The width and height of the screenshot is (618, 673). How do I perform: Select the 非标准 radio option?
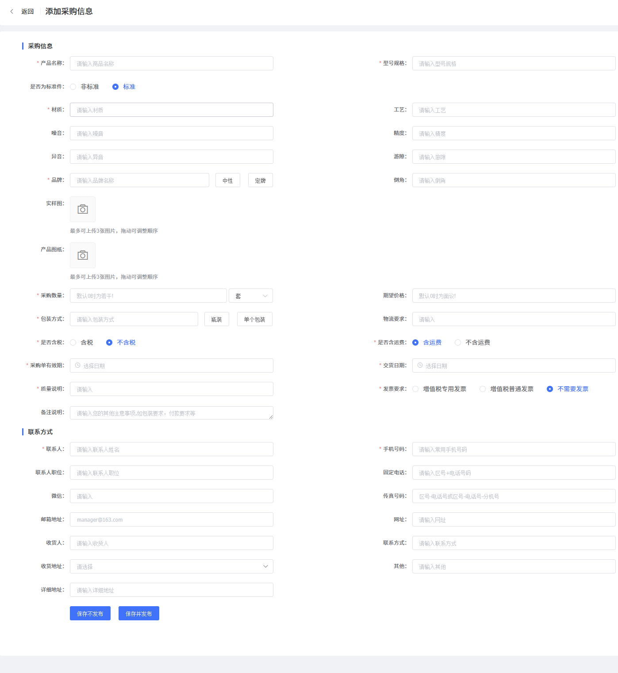73,87
